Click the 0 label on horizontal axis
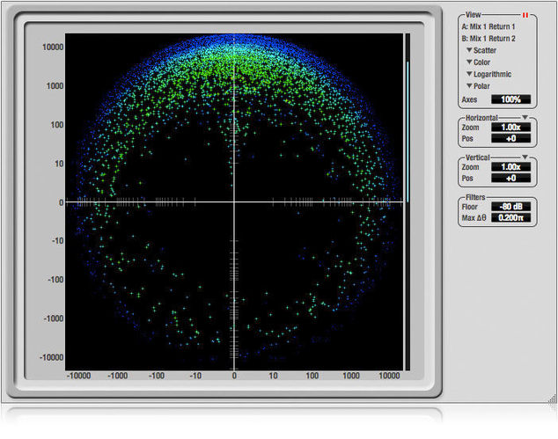The image size is (558, 439). [x=234, y=376]
